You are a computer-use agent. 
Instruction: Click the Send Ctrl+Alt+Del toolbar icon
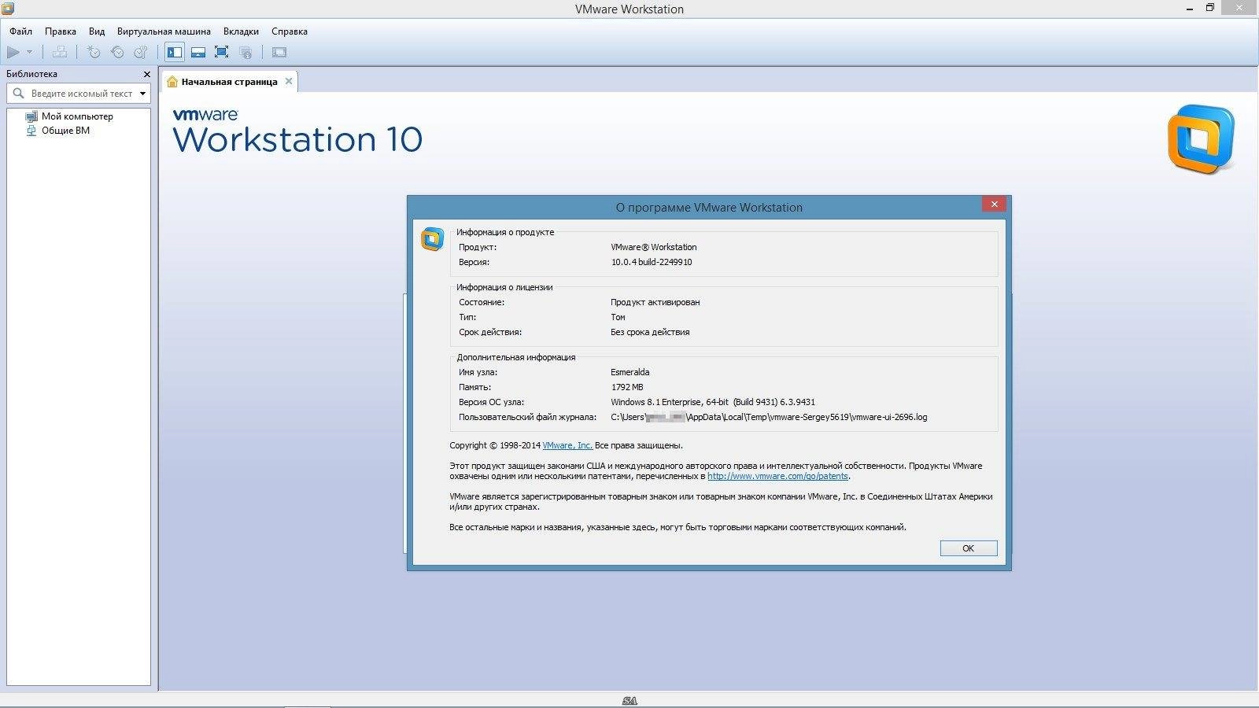60,52
